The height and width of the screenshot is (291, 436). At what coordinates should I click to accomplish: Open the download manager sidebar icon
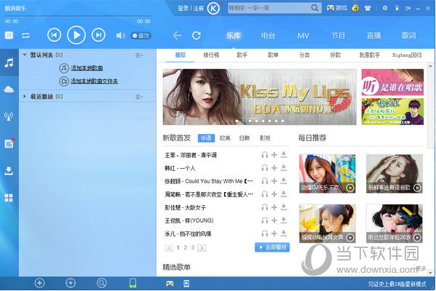coord(9,171)
